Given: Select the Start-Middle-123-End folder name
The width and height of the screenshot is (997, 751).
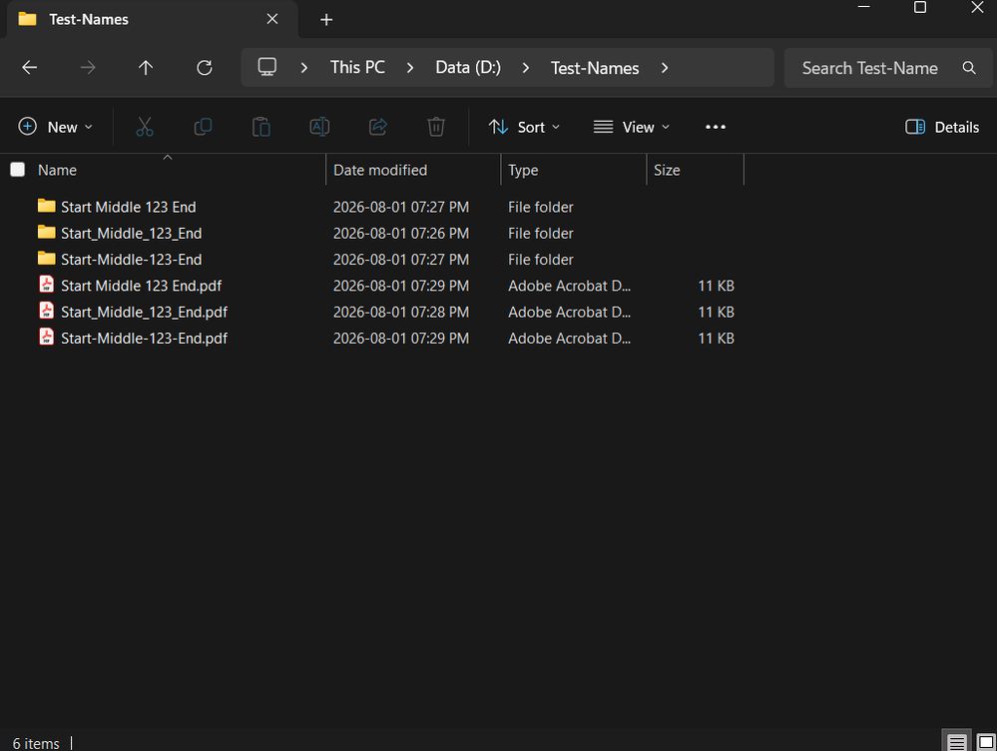Looking at the screenshot, I should (131, 259).
